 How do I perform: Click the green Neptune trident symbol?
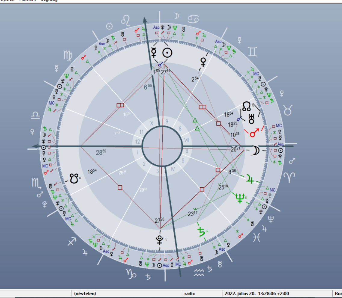pos(240,198)
